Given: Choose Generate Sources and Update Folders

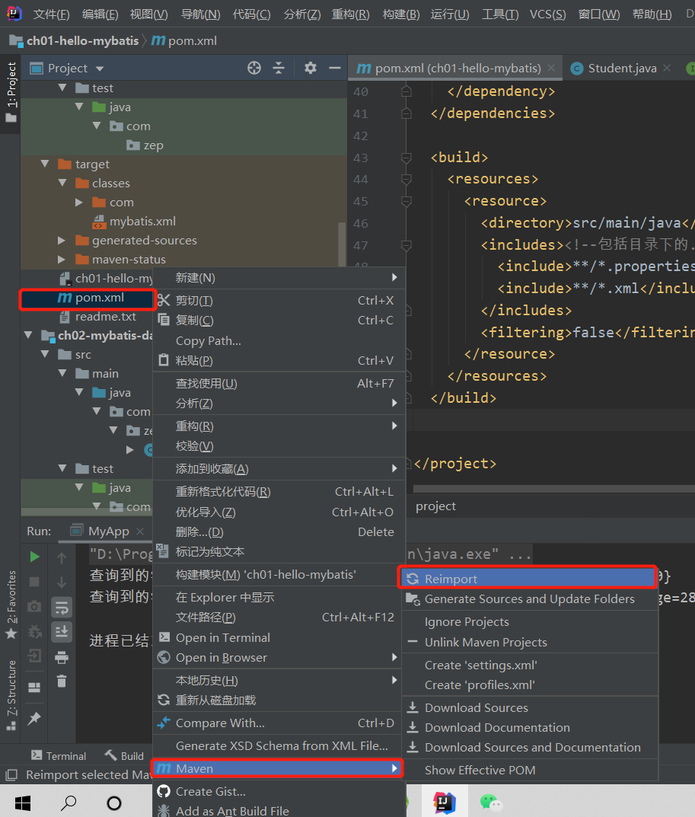Looking at the screenshot, I should click(530, 599).
